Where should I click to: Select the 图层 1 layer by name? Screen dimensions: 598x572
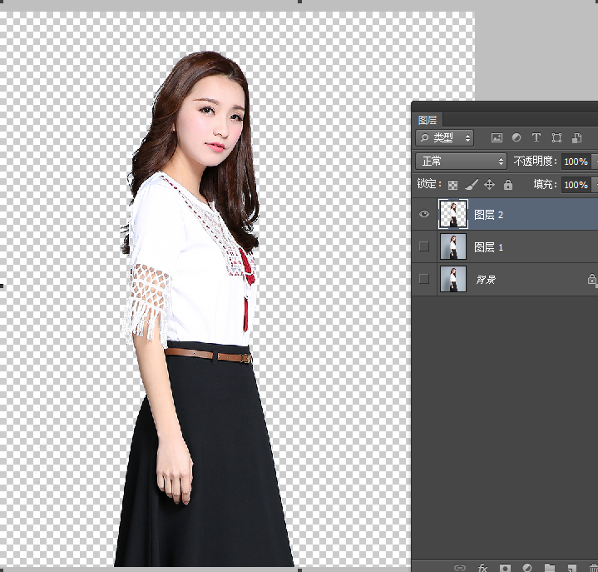click(488, 247)
